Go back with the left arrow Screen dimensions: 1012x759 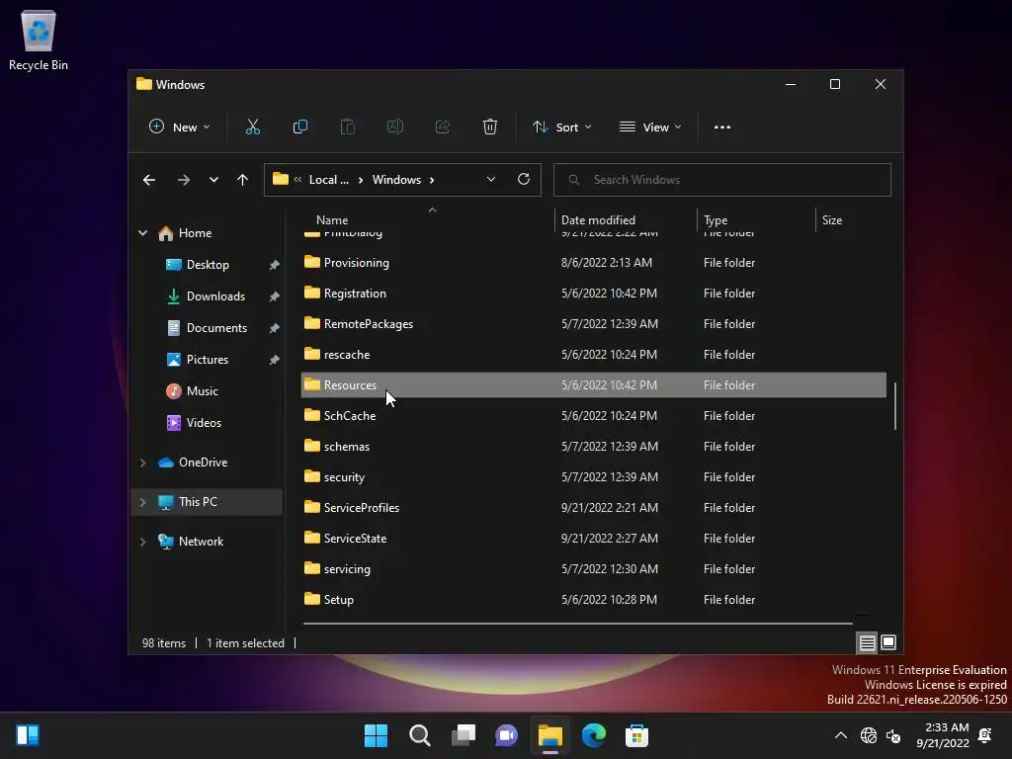[149, 180]
